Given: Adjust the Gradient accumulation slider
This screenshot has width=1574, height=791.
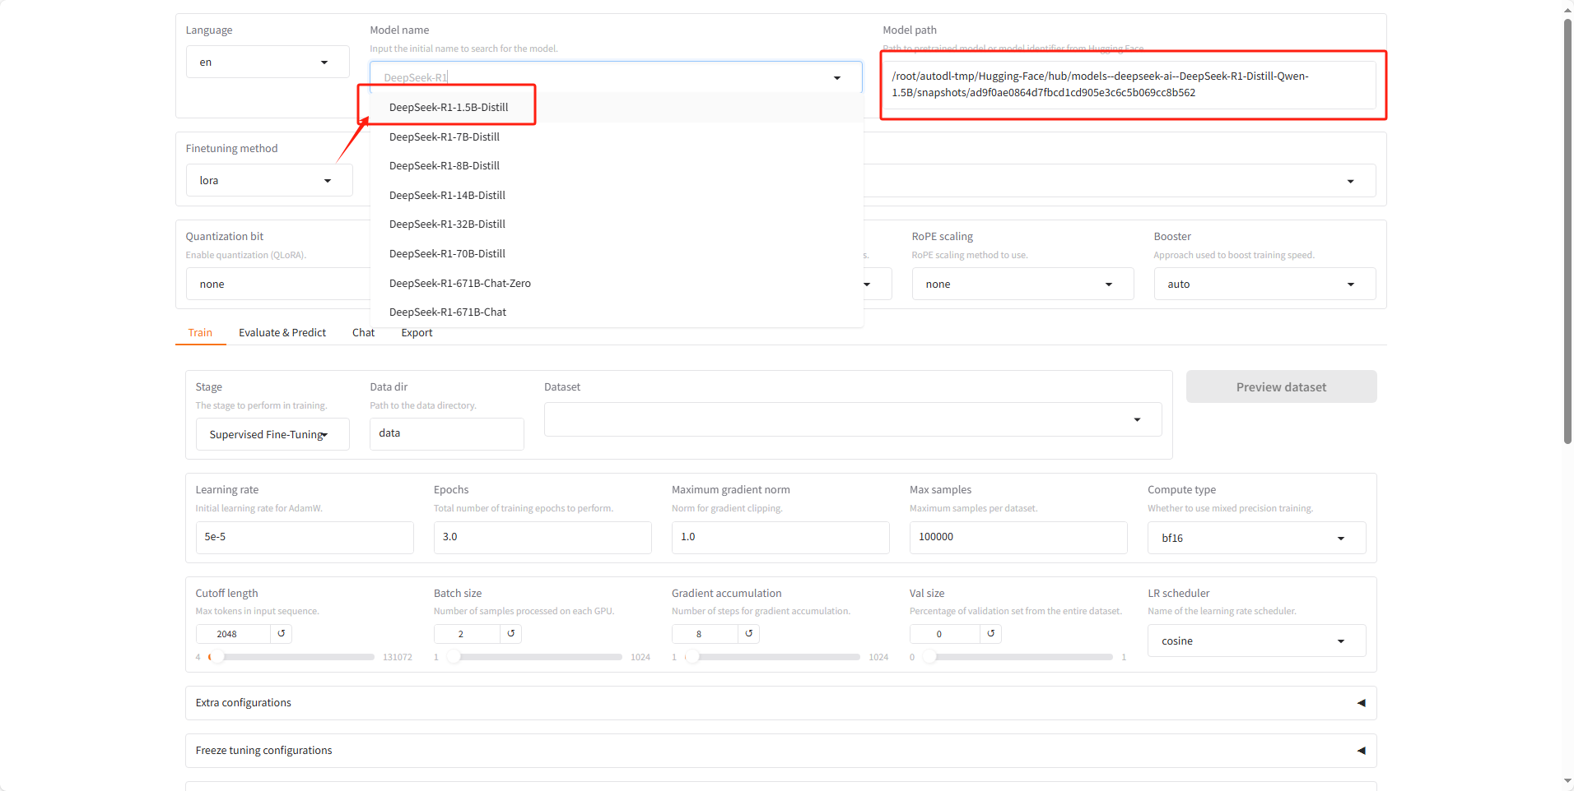Looking at the screenshot, I should click(x=772, y=657).
